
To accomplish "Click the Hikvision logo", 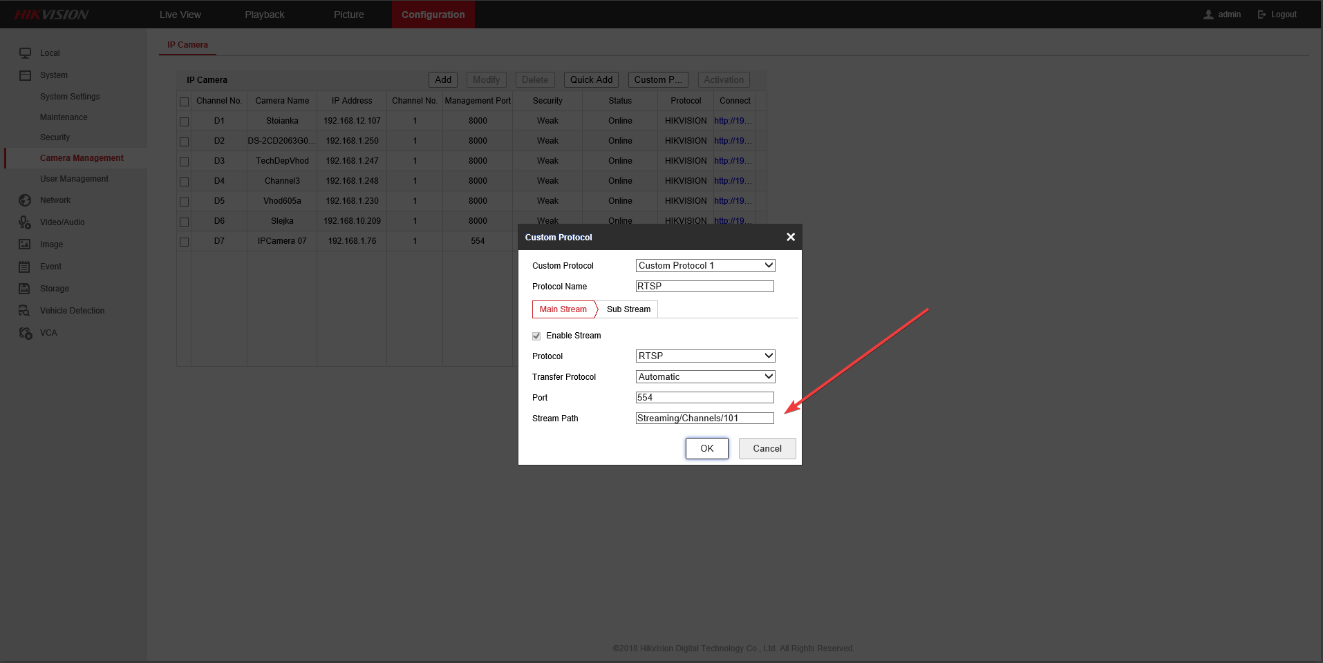I will coord(52,15).
